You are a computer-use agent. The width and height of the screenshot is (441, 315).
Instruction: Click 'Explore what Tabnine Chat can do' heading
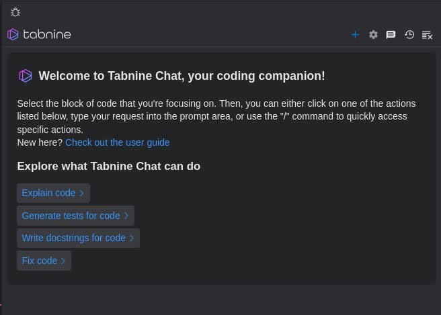tap(108, 166)
